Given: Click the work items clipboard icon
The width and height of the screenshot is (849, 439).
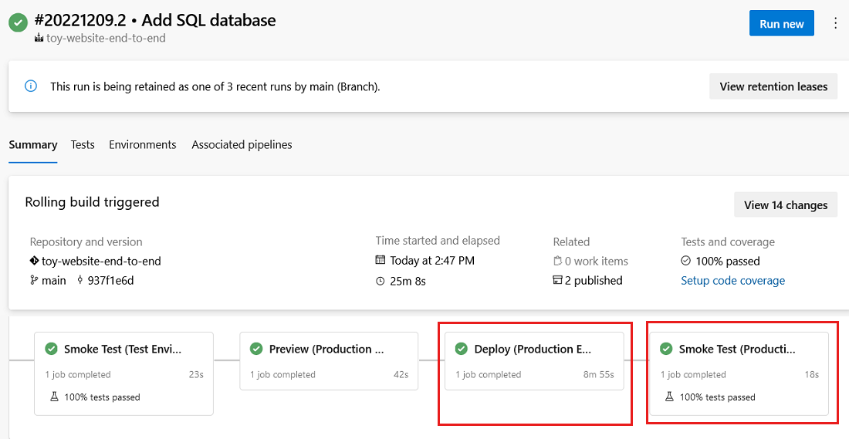Looking at the screenshot, I should (x=558, y=261).
